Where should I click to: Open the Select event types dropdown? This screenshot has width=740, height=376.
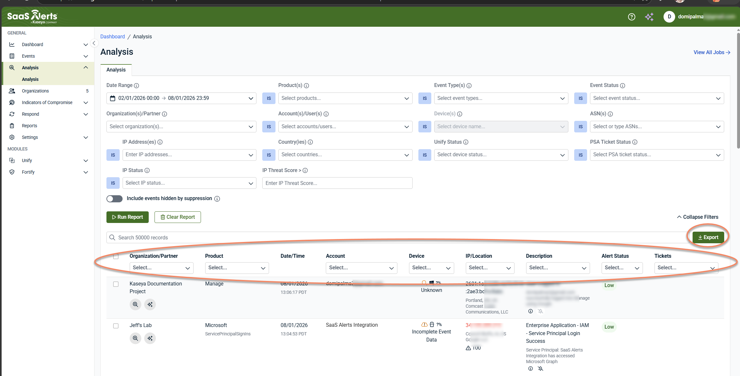tap(501, 98)
